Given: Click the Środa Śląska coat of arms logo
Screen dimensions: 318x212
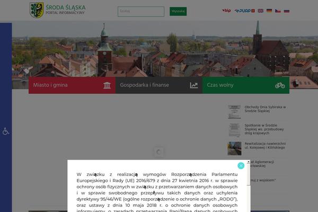Looking at the screenshot, I should click(37, 10).
